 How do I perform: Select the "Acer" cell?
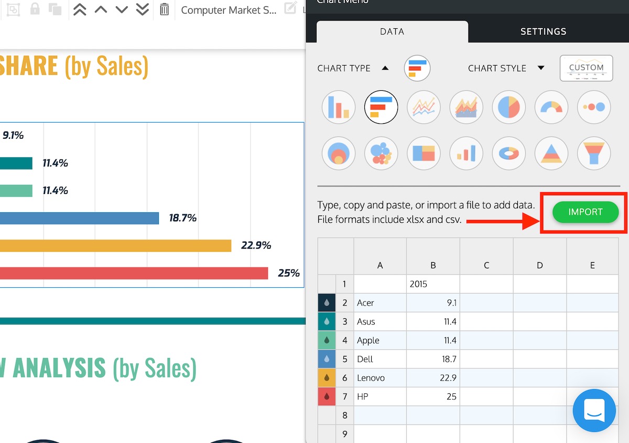point(380,302)
